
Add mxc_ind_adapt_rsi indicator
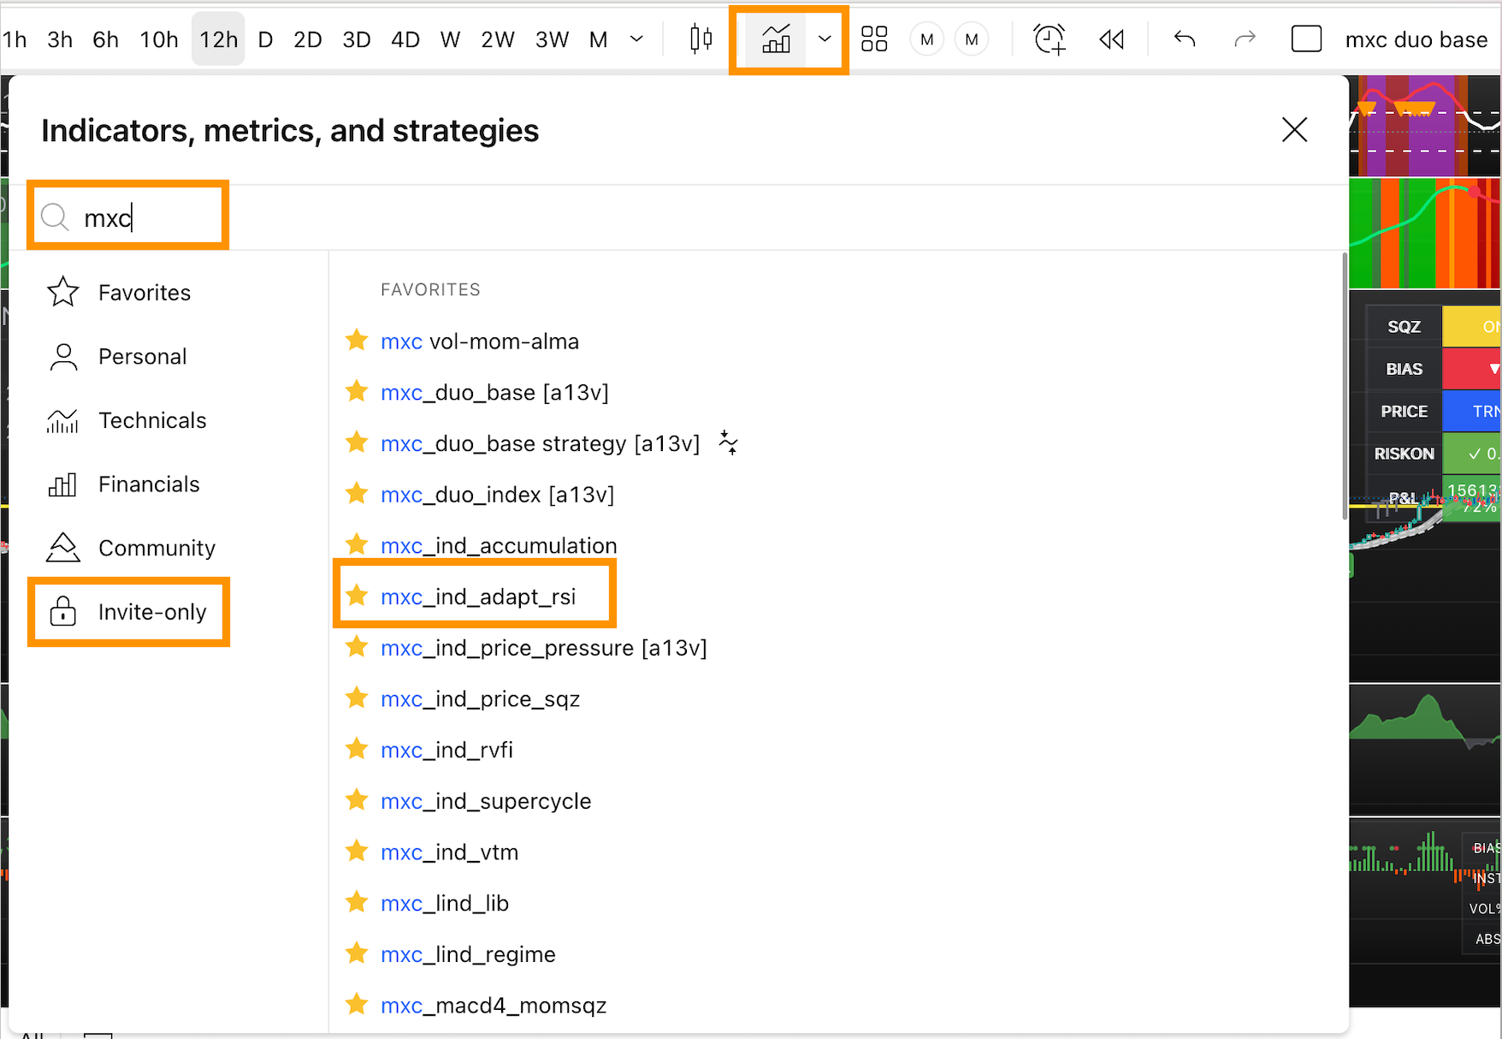coord(478,597)
